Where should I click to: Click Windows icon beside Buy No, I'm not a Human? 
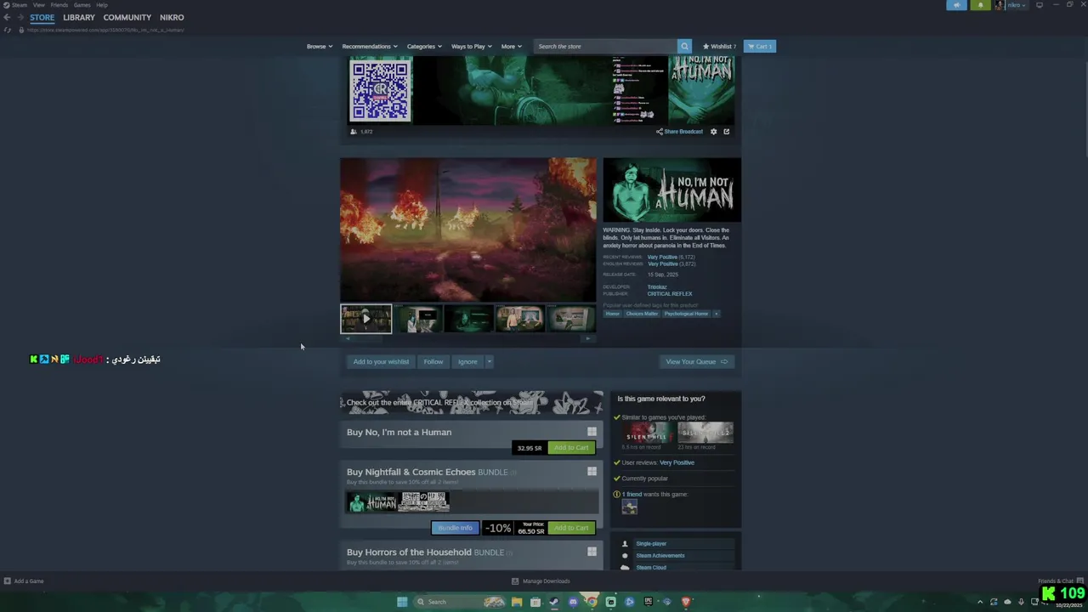click(x=592, y=432)
